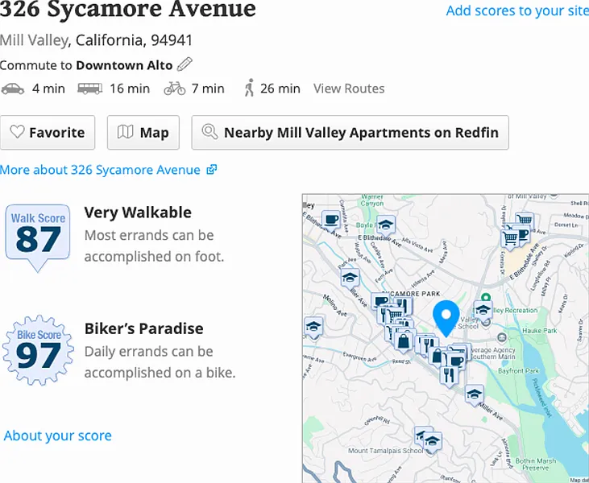Click the bicycle commute icon
589x483 pixels.
174,89
